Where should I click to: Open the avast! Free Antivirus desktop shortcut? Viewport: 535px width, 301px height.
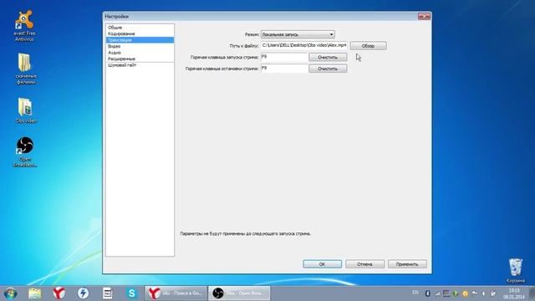pos(24,26)
